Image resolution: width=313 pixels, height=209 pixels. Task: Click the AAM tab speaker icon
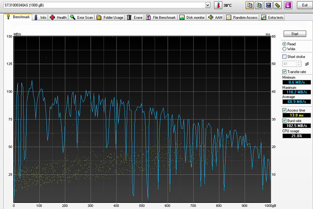[210, 18]
